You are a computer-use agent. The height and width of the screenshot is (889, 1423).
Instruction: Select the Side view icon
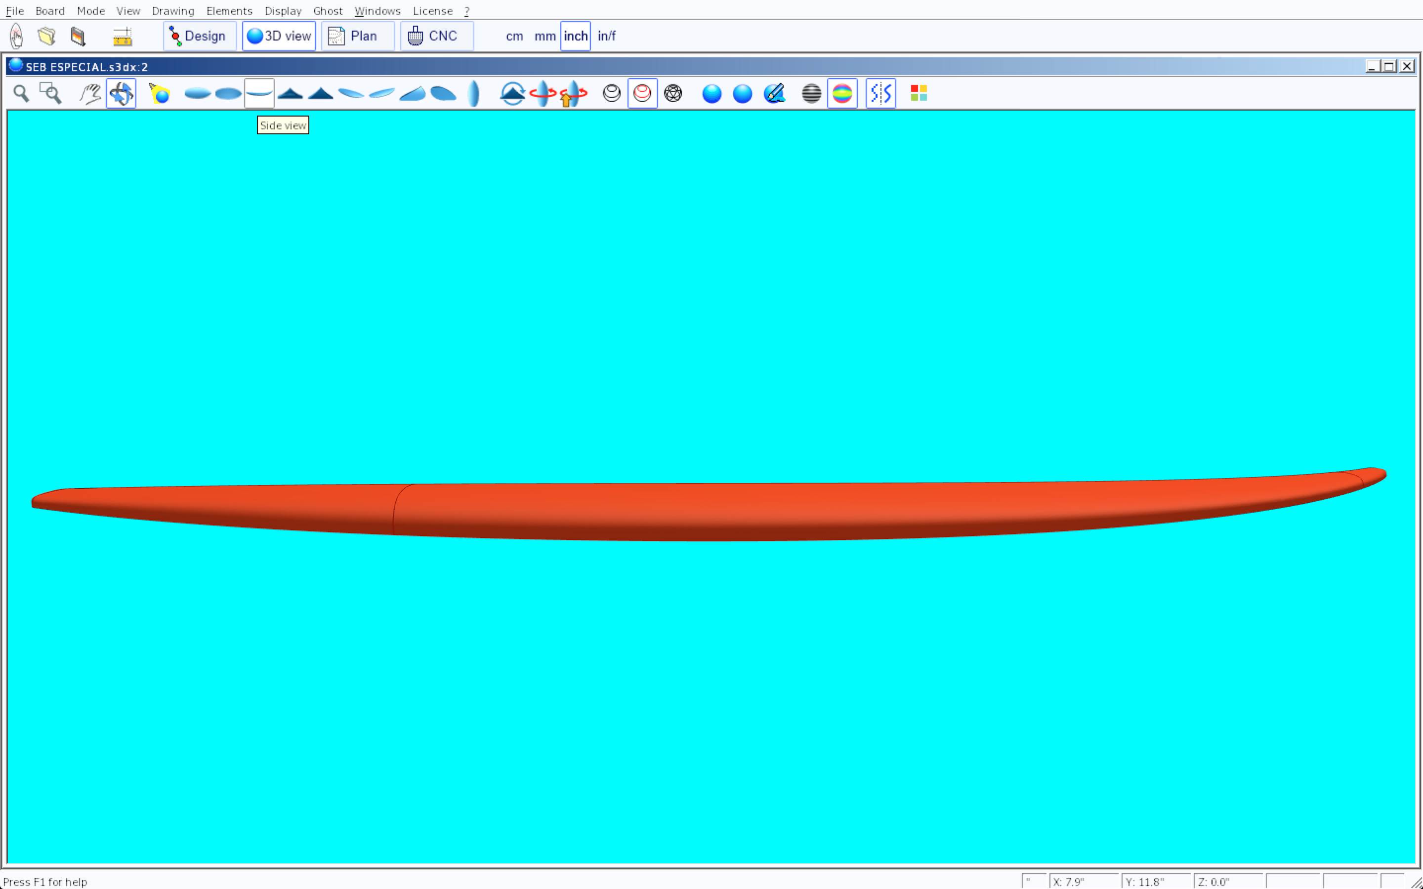(x=259, y=93)
